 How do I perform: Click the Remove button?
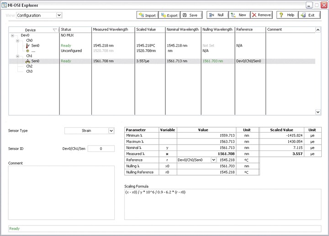tap(261, 15)
